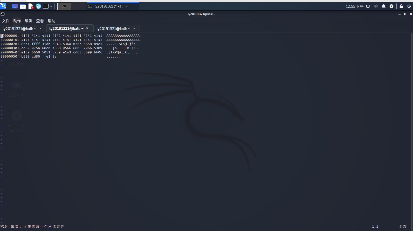Click the 全部 scroll position indicator

click(x=403, y=227)
